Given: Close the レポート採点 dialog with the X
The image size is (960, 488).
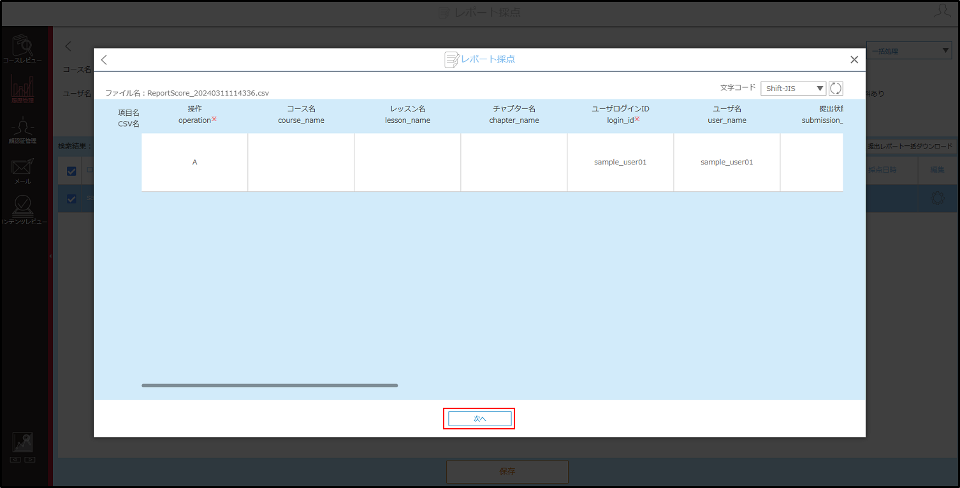Looking at the screenshot, I should point(854,60).
